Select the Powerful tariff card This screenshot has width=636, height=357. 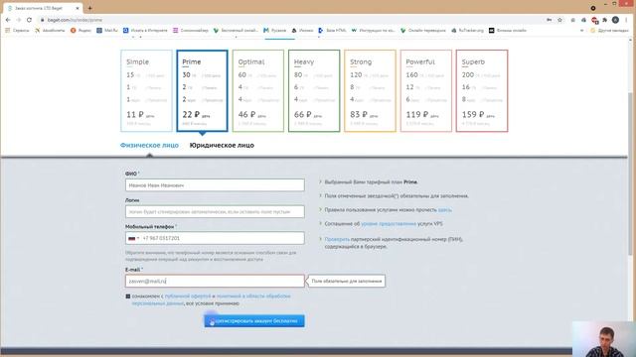[x=426, y=90]
